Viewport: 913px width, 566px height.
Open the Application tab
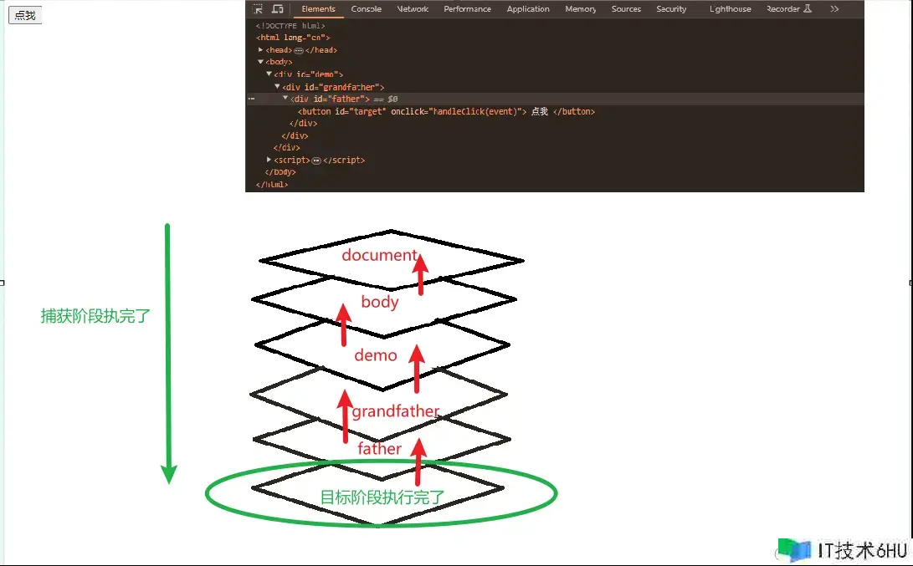coord(527,8)
